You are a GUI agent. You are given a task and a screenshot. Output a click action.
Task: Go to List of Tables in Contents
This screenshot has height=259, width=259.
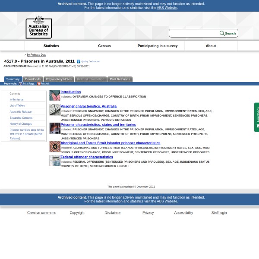[17, 105]
